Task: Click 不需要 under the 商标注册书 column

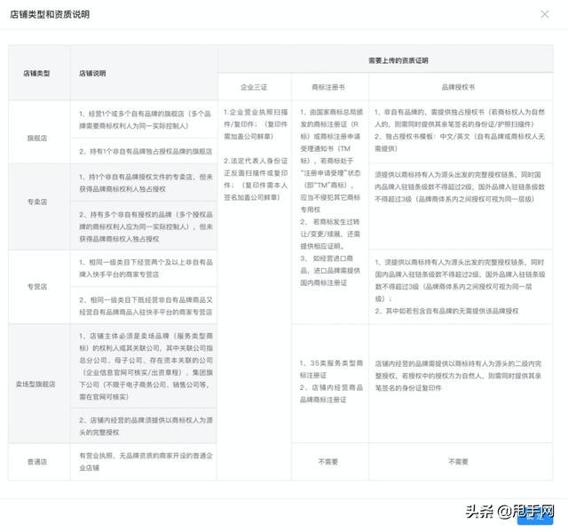Action: click(328, 462)
